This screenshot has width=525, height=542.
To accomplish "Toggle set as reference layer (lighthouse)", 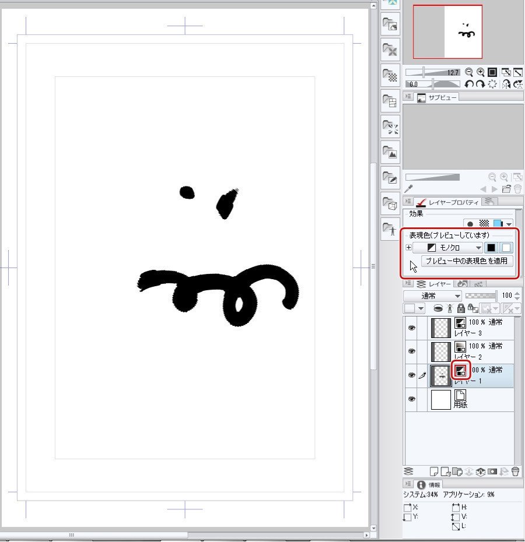I will pos(450,308).
